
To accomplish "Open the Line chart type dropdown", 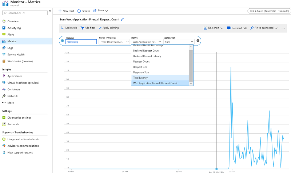I will 213,28.
